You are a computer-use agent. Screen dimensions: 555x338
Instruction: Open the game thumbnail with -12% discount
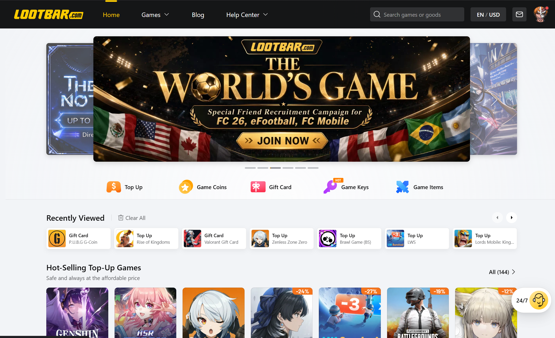coord(486,313)
